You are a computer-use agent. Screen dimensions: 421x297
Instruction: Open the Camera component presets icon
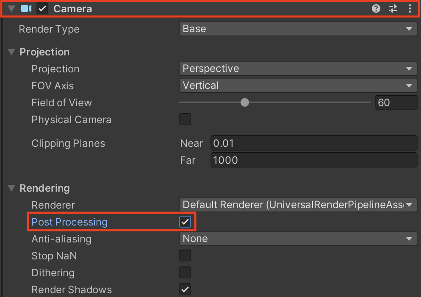point(393,8)
